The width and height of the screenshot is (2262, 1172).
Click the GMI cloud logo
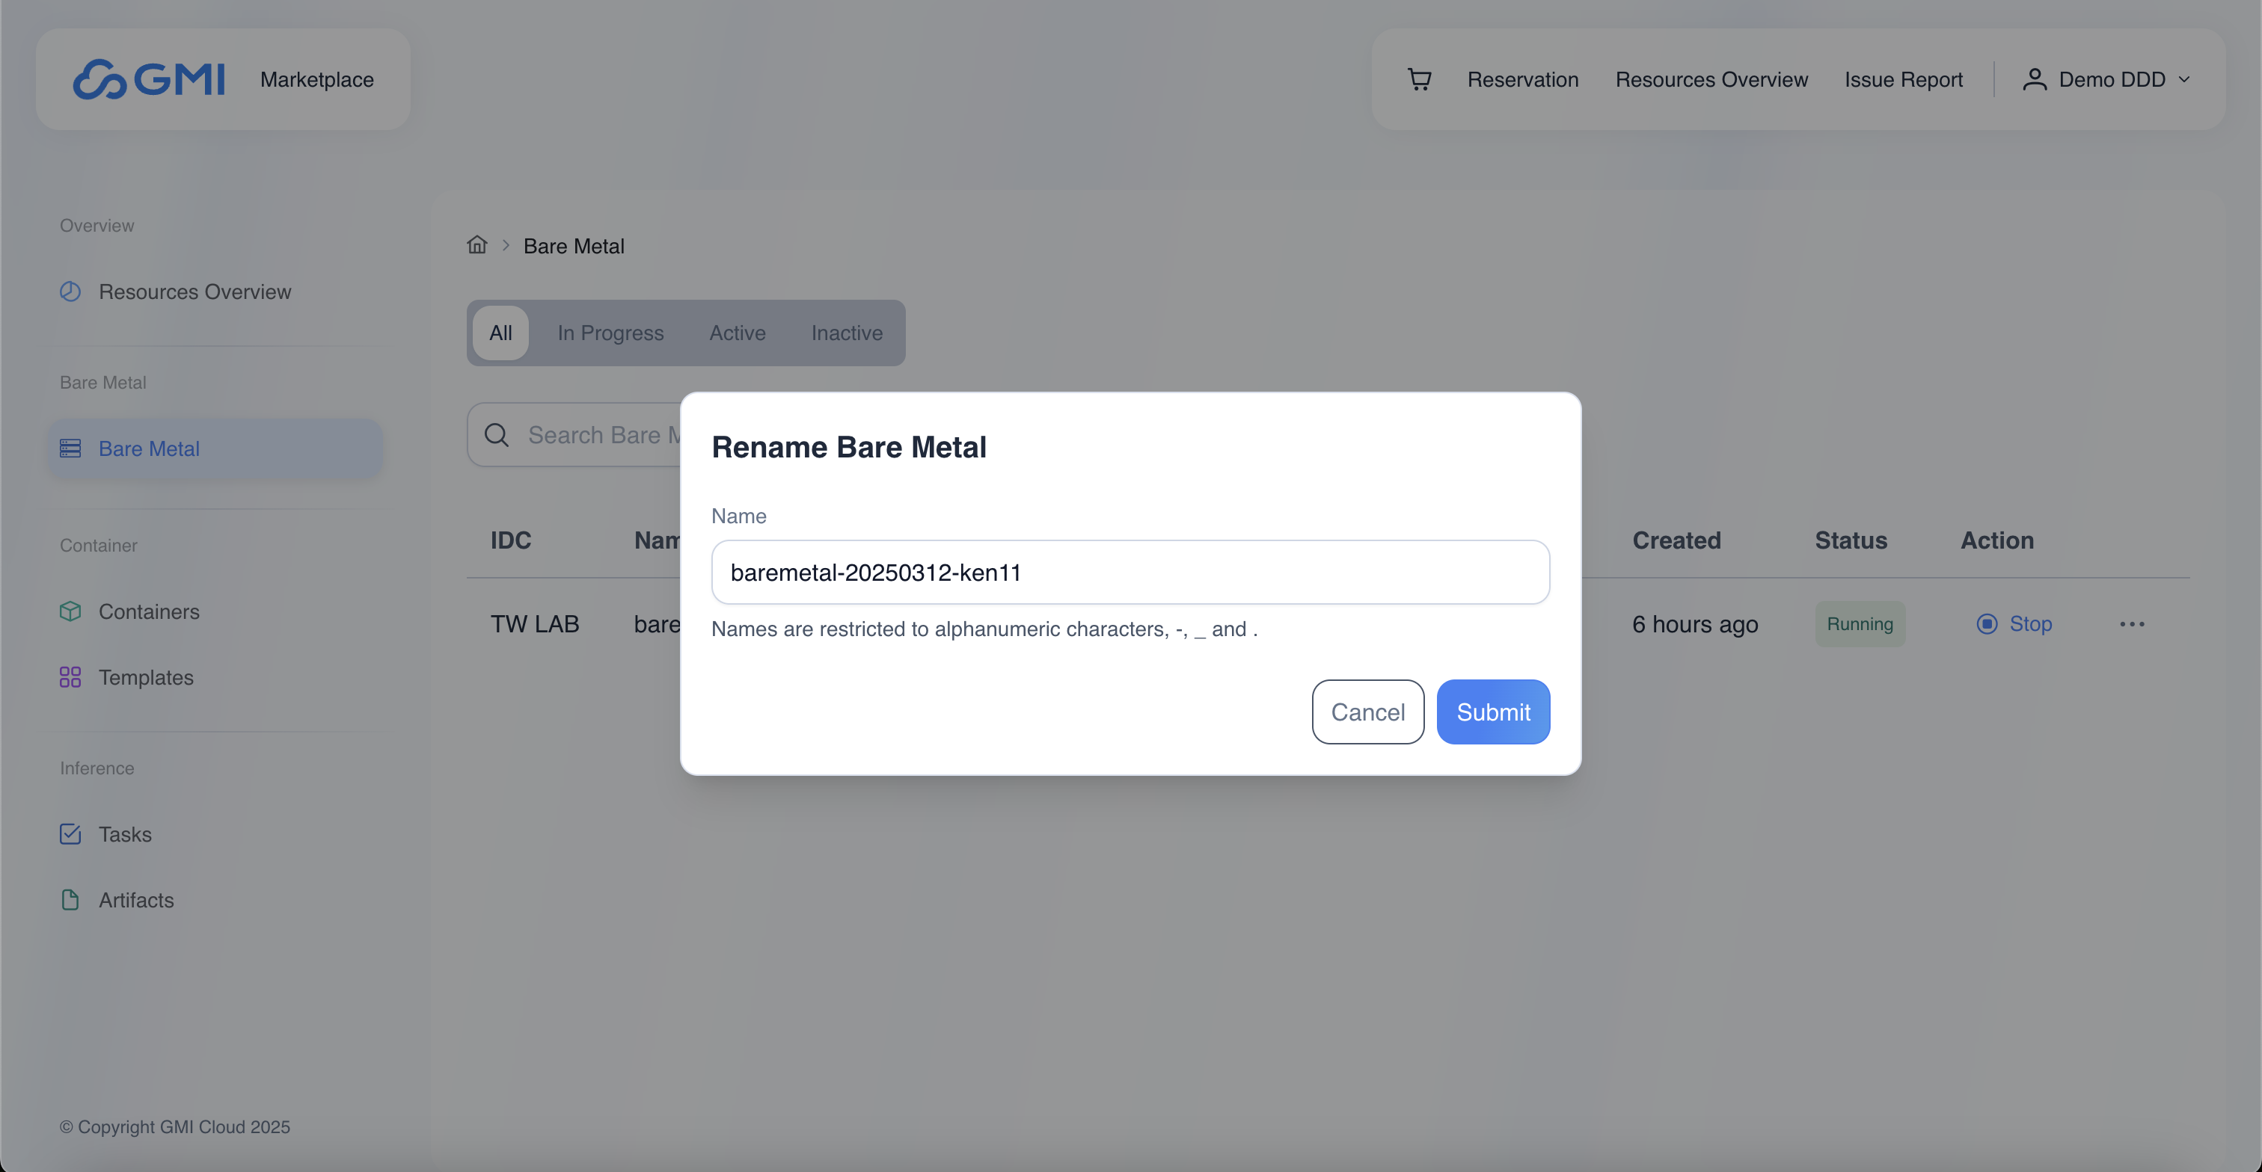coord(148,79)
